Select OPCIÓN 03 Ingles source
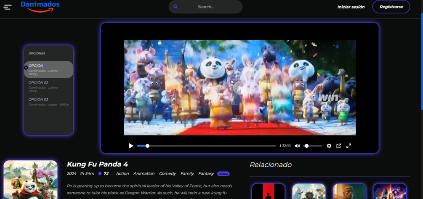 coord(48,102)
